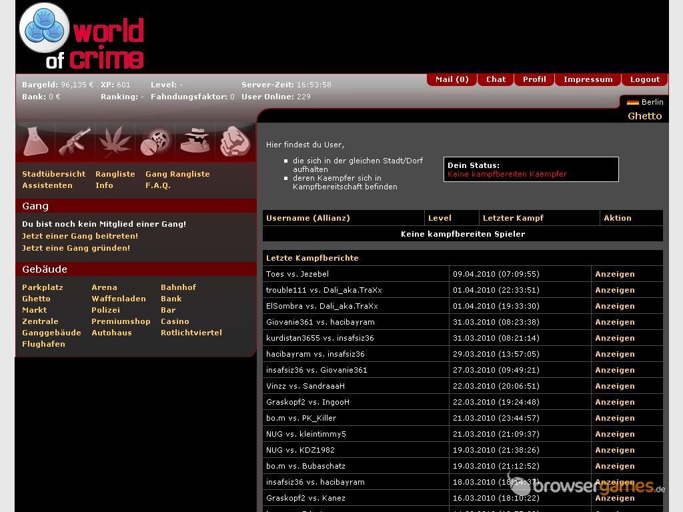This screenshot has width=683, height=512.
Task: Open Stadtübersicht link
Action: (53, 174)
